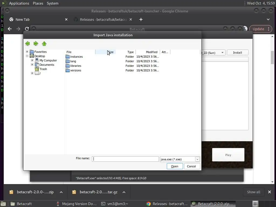
Task: Focus the File name input field
Action: click(125, 159)
